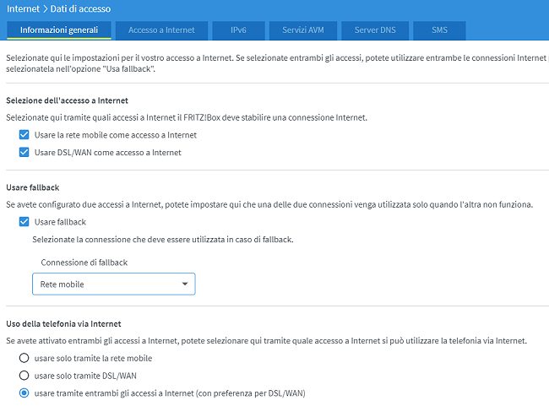Uncheck the Usare fallback checkbox

tap(24, 221)
